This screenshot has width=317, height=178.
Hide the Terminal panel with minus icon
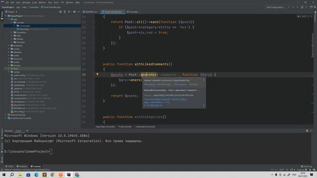pos(312,131)
